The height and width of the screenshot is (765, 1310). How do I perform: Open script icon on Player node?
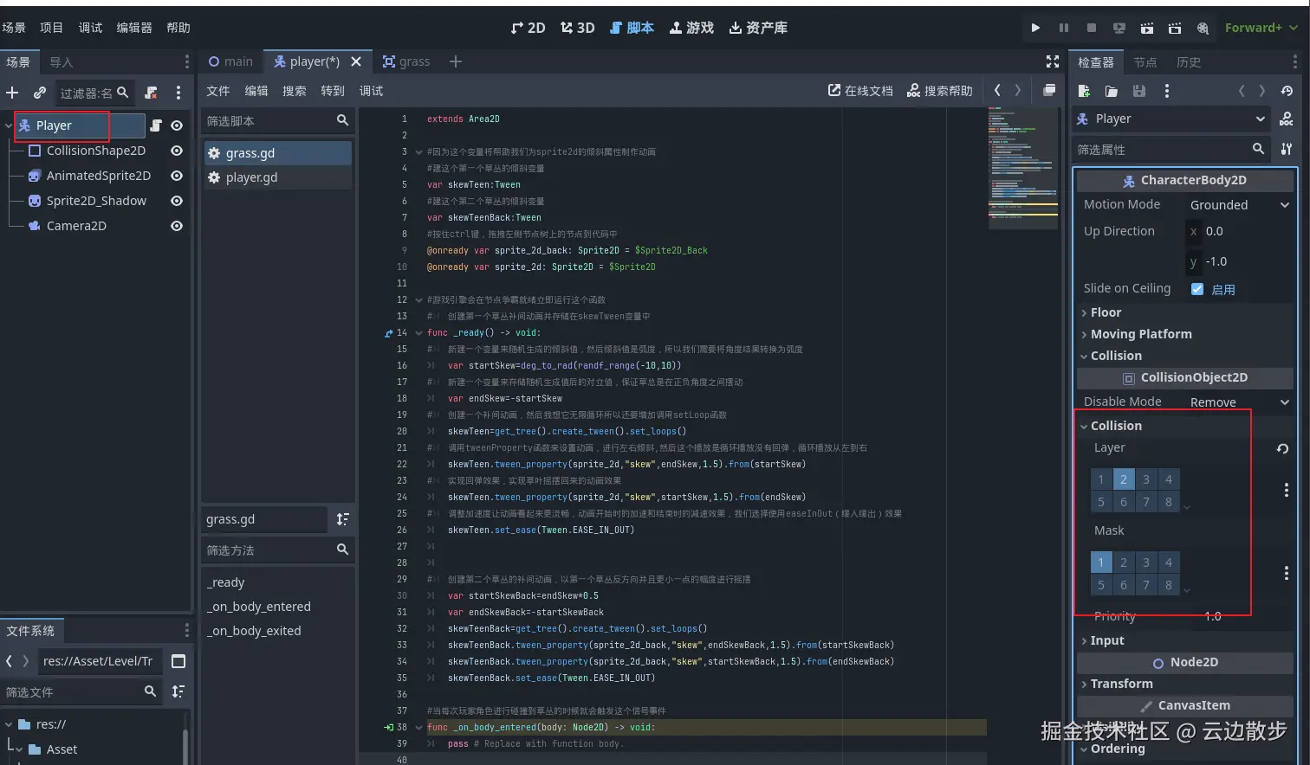click(x=156, y=125)
